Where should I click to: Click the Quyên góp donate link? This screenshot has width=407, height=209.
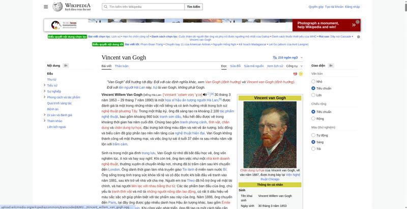(x=316, y=7)
